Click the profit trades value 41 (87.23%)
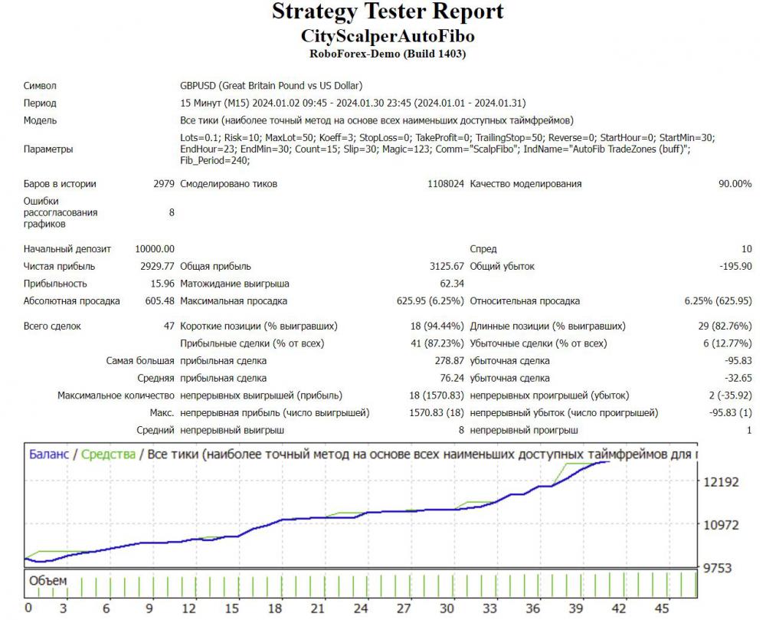 (x=437, y=344)
